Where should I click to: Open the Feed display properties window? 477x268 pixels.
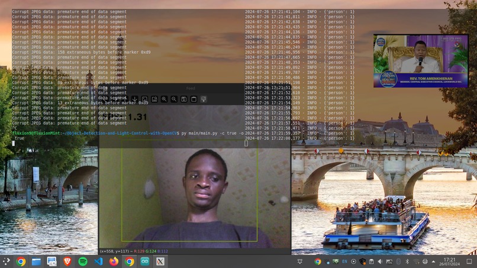204,99
